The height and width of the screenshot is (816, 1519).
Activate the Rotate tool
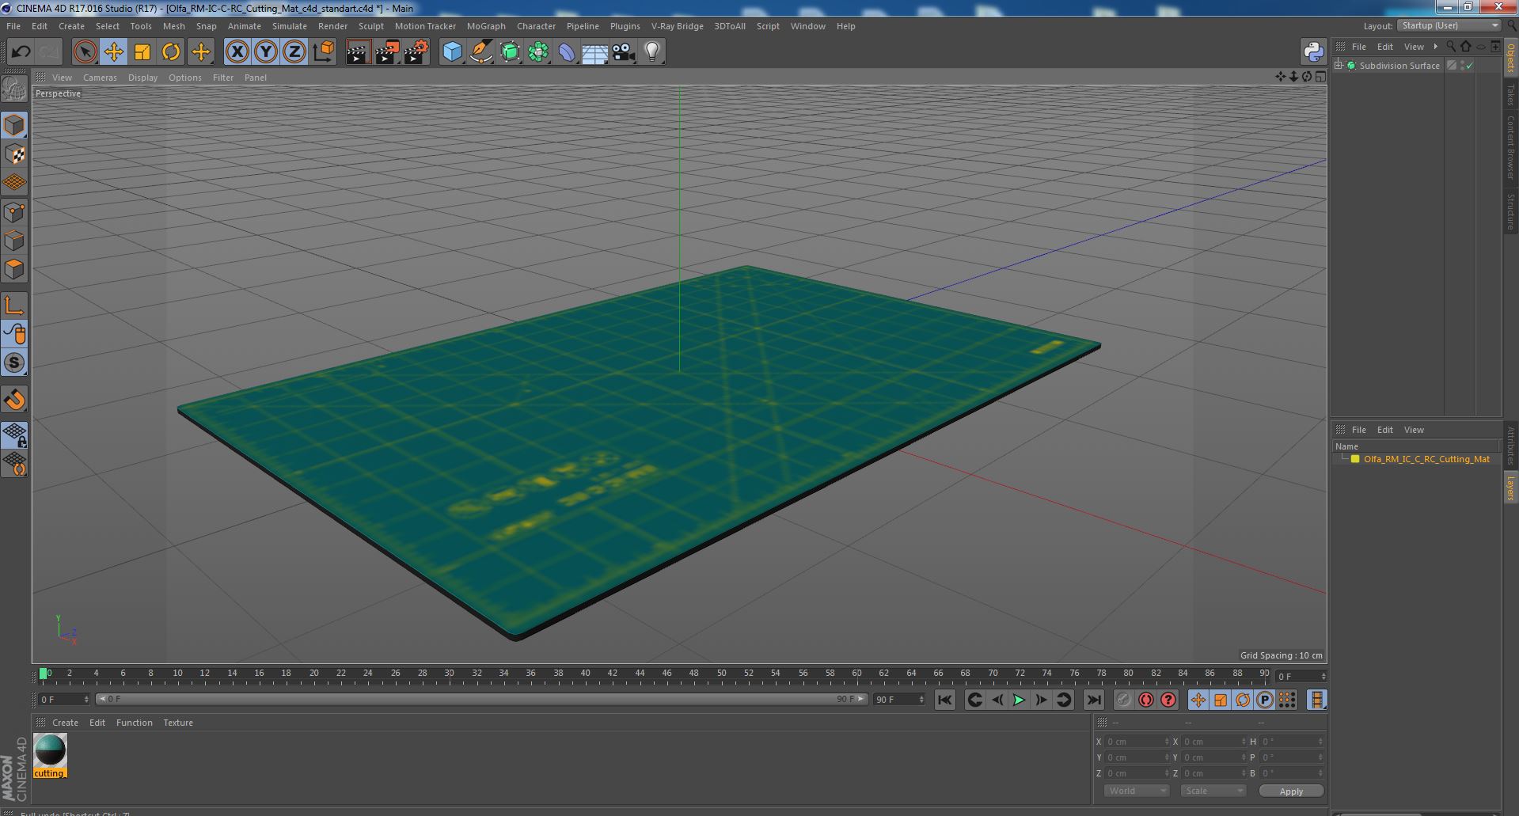[171, 52]
